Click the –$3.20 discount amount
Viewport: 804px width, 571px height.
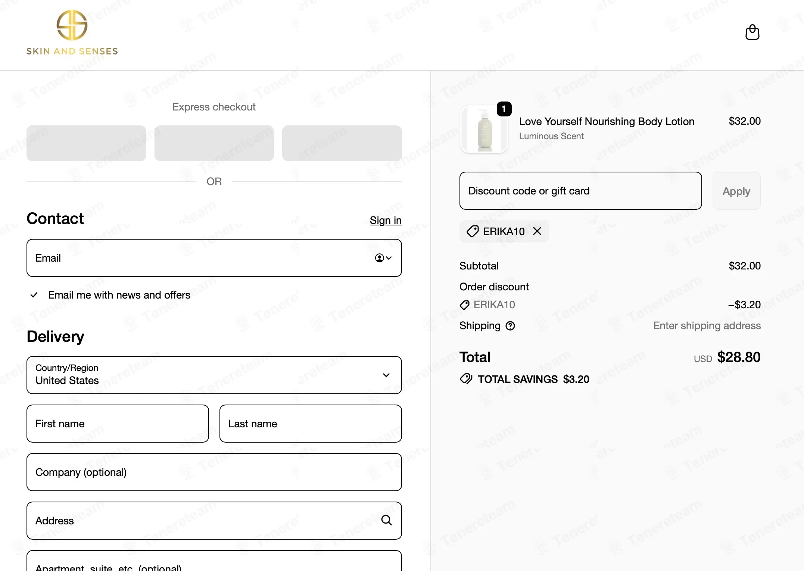click(x=744, y=305)
